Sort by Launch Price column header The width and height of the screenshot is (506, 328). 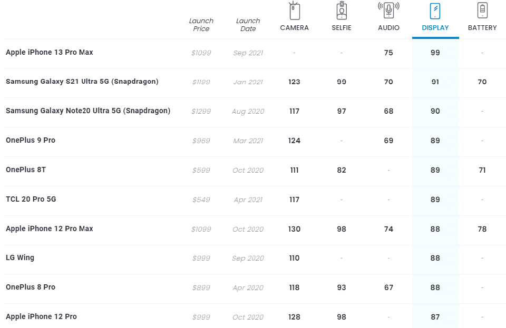(201, 25)
